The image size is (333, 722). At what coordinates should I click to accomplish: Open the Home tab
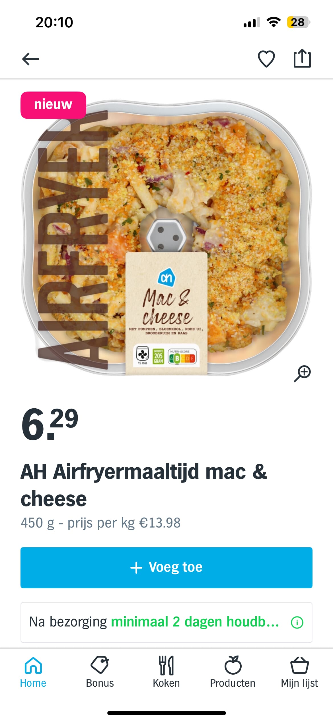click(33, 672)
